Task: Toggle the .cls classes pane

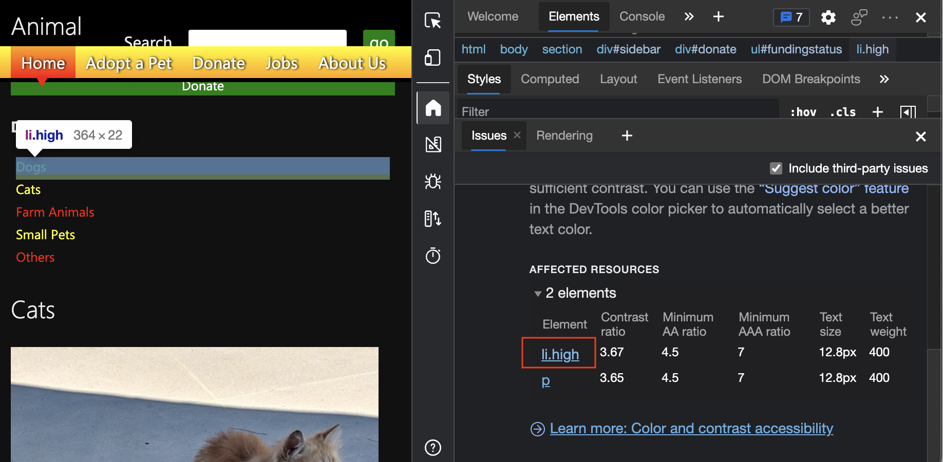Action: click(x=843, y=112)
